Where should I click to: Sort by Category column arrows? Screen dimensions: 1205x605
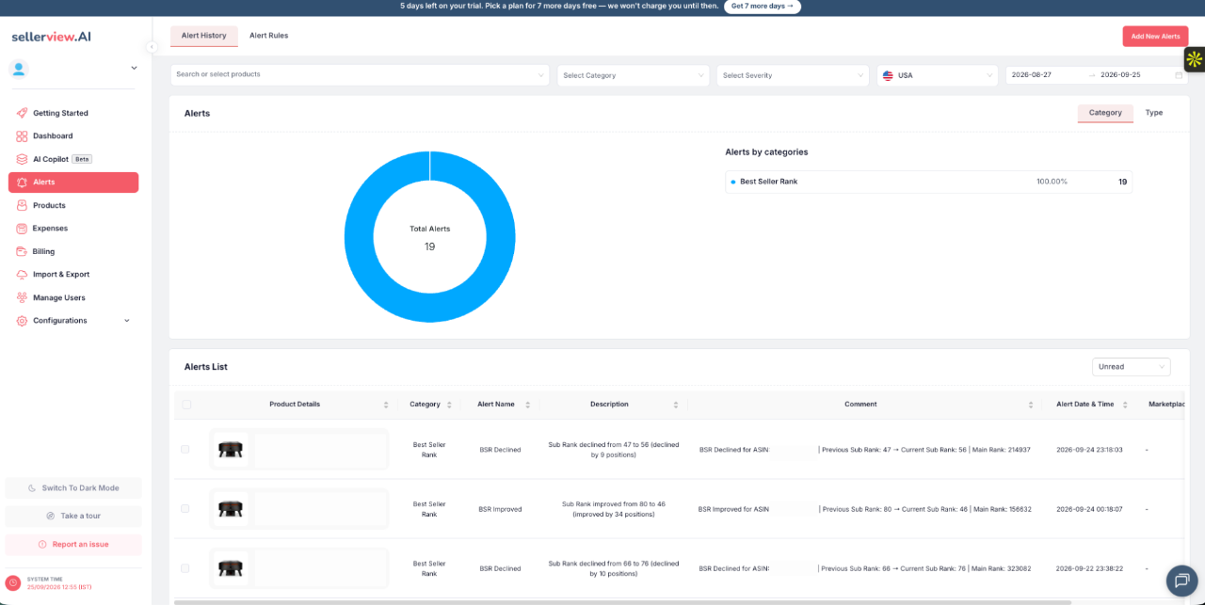pos(449,405)
